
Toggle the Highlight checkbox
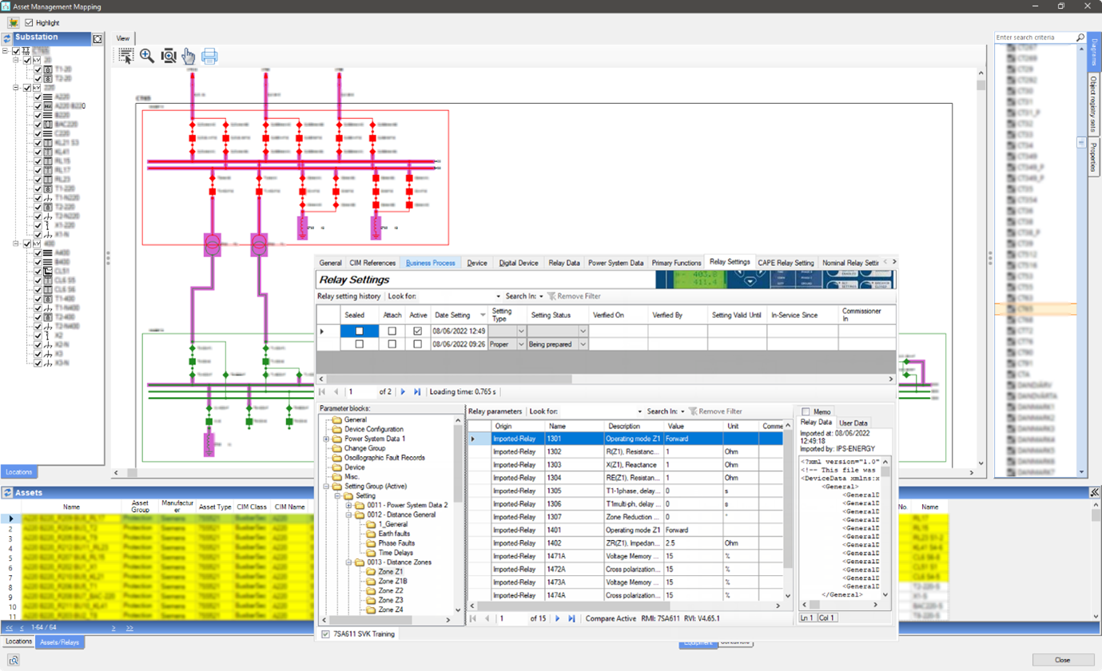30,22
